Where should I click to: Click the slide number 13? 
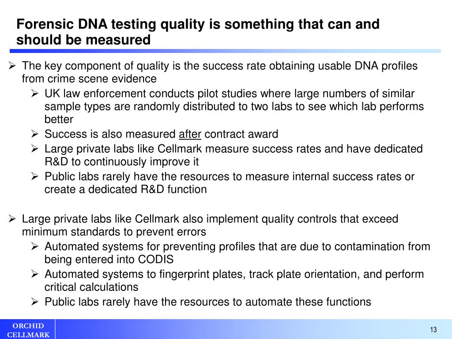tap(433, 329)
